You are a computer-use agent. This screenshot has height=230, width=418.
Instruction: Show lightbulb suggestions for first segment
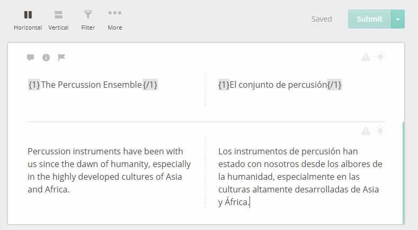tap(380, 57)
